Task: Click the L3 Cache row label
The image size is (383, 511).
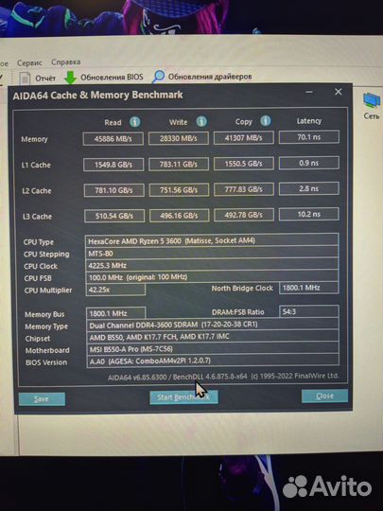Action: pyautogui.click(x=37, y=217)
